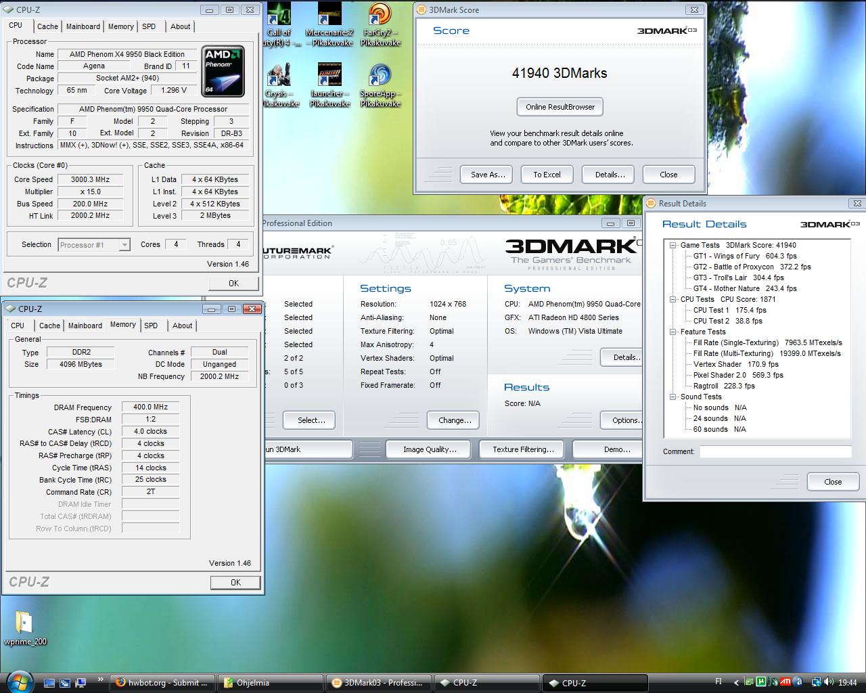Open Memory tab in top CPU-Z window

121,26
